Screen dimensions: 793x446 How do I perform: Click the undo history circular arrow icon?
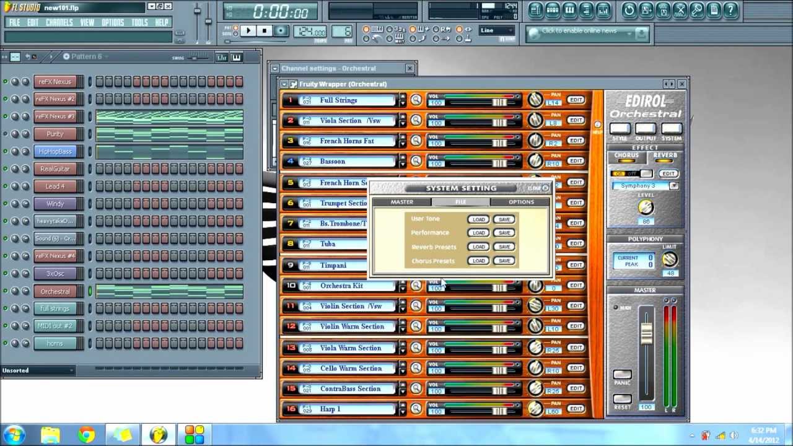click(x=629, y=10)
